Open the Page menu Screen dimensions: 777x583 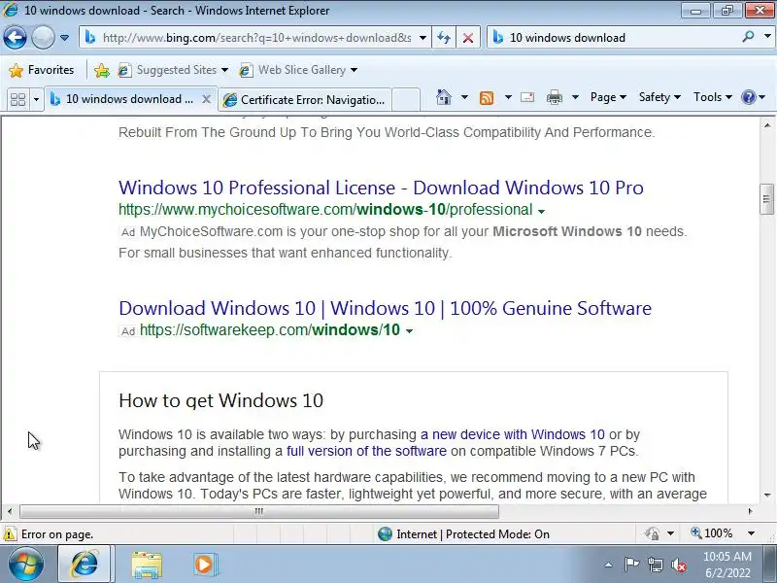coord(609,97)
